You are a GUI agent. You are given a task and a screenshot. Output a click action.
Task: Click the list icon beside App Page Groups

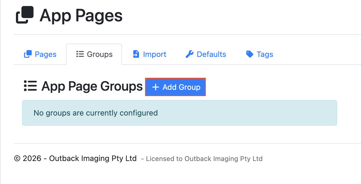pos(30,86)
